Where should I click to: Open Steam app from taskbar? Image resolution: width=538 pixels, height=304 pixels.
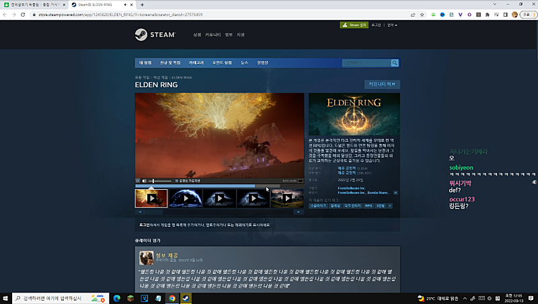(186, 298)
